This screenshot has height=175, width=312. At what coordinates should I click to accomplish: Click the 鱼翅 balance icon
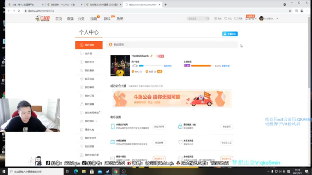(147, 72)
